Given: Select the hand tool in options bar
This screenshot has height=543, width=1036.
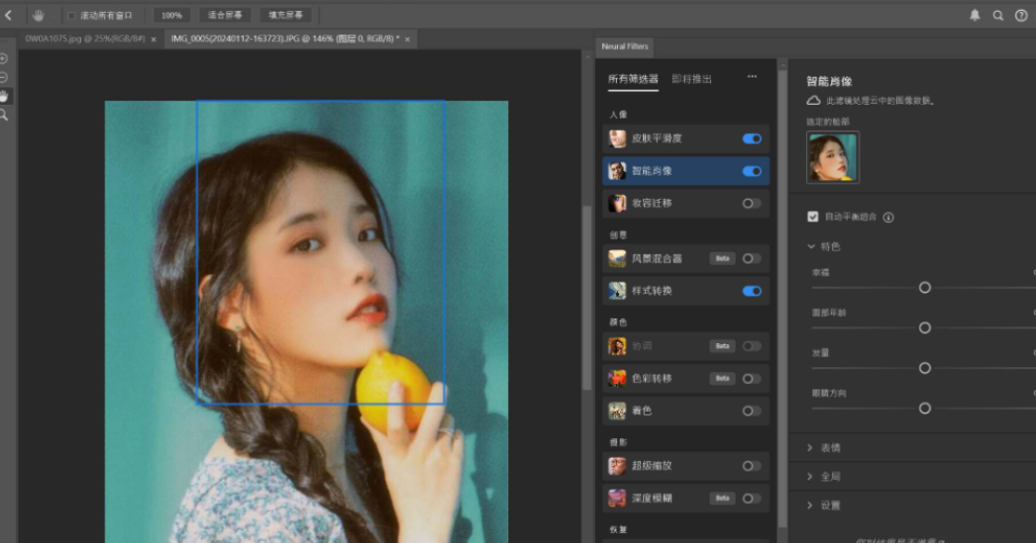Looking at the screenshot, I should pyautogui.click(x=39, y=15).
